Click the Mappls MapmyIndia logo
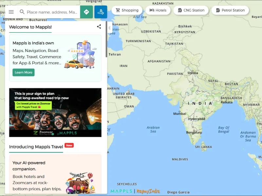262x196 pixels. tap(135, 191)
